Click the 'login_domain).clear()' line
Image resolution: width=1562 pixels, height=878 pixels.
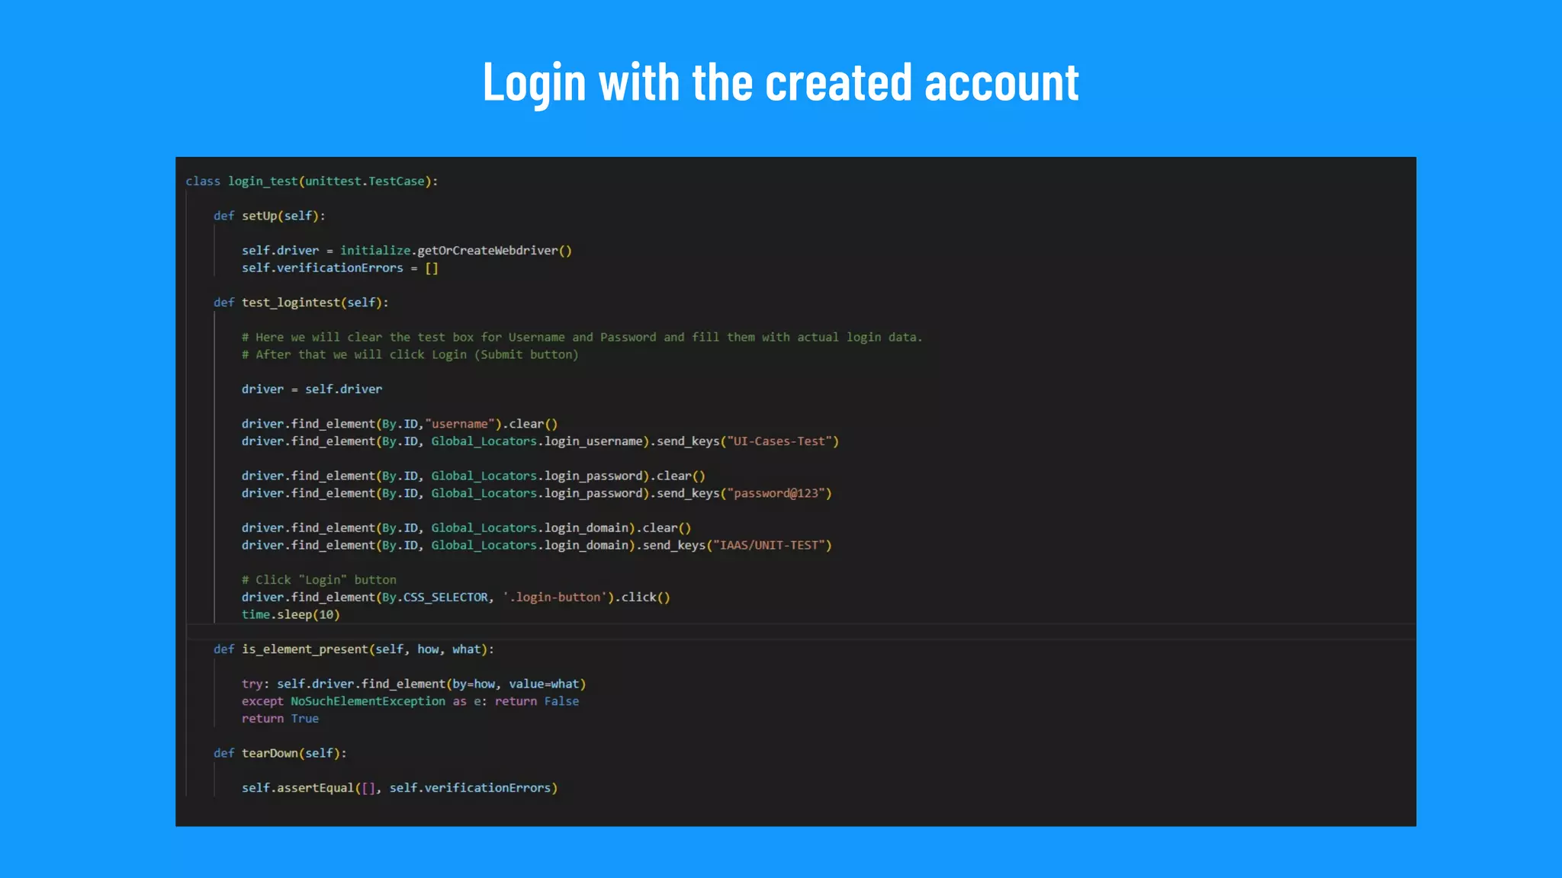coord(466,527)
